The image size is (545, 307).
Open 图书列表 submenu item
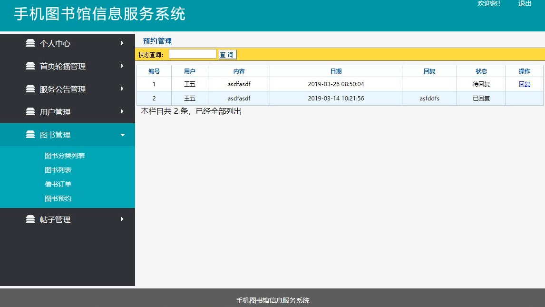(58, 170)
